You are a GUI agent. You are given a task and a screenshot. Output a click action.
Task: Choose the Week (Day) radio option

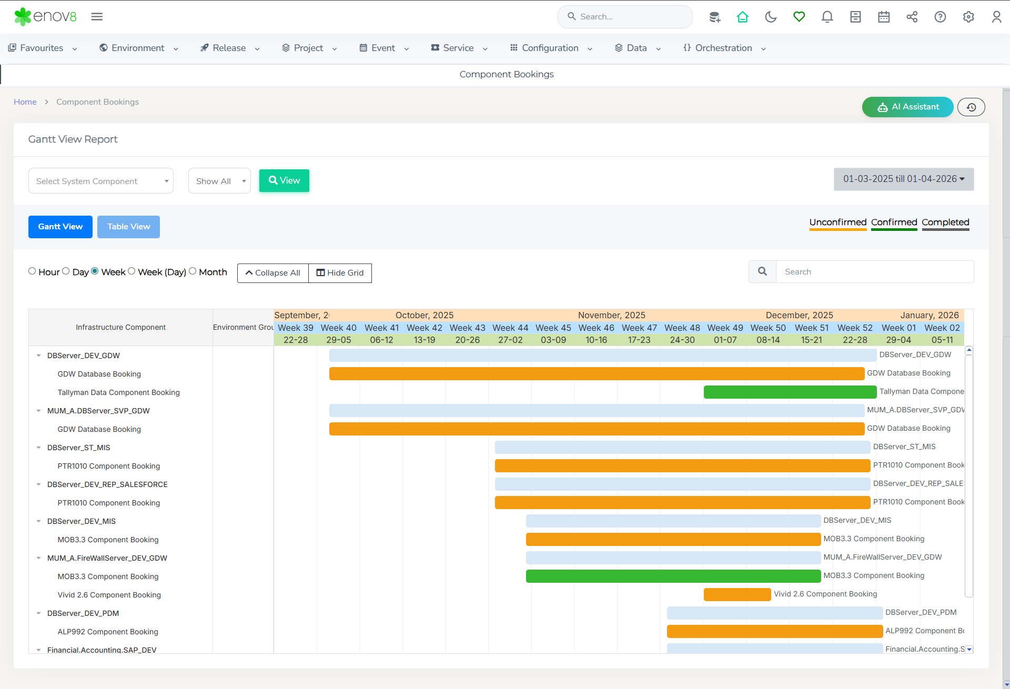(x=132, y=271)
